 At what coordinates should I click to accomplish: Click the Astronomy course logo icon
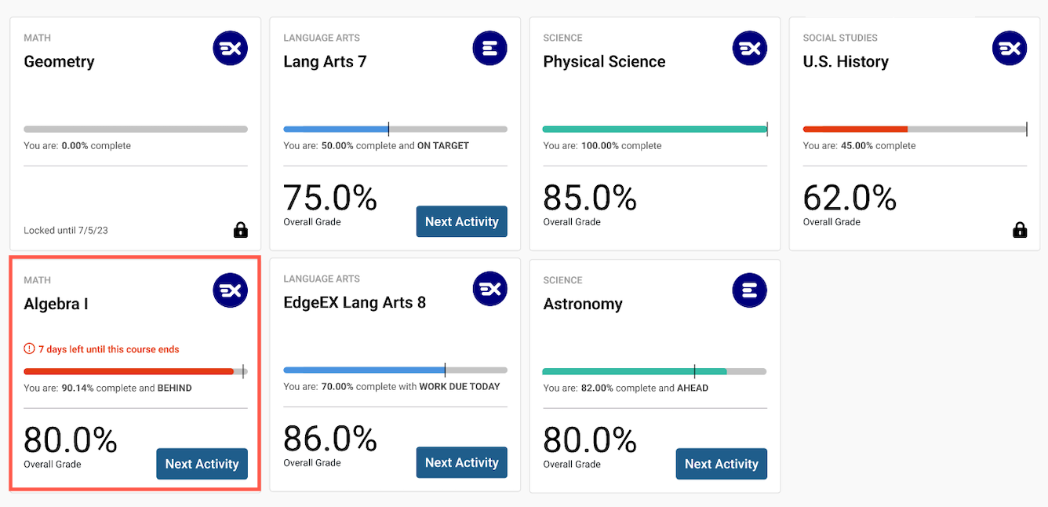pos(750,291)
